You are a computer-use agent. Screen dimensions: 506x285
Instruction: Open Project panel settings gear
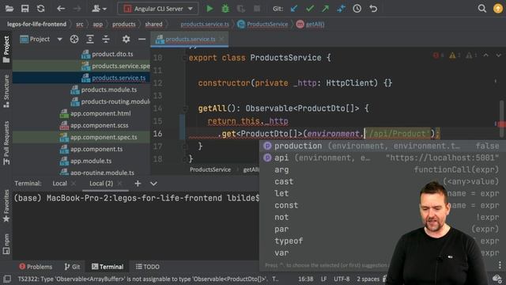click(x=126, y=39)
